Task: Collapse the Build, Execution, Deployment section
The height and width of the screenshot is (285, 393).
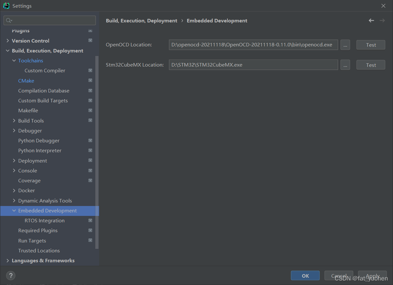Action: click(x=8, y=51)
